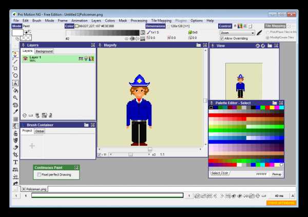
Task: Activate the selection brush grab tool
Action: pos(15,83)
